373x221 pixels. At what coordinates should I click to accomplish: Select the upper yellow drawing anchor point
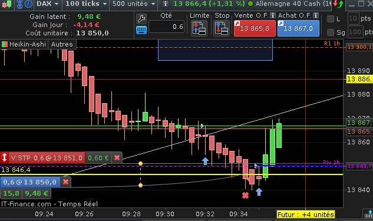(141, 164)
